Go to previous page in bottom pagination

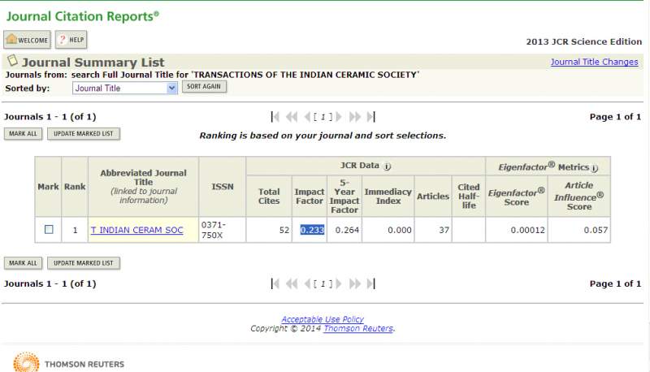307,283
